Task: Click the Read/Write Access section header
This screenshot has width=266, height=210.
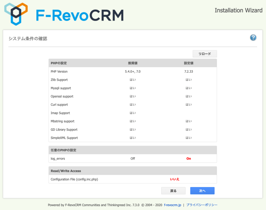Action: click(66, 171)
